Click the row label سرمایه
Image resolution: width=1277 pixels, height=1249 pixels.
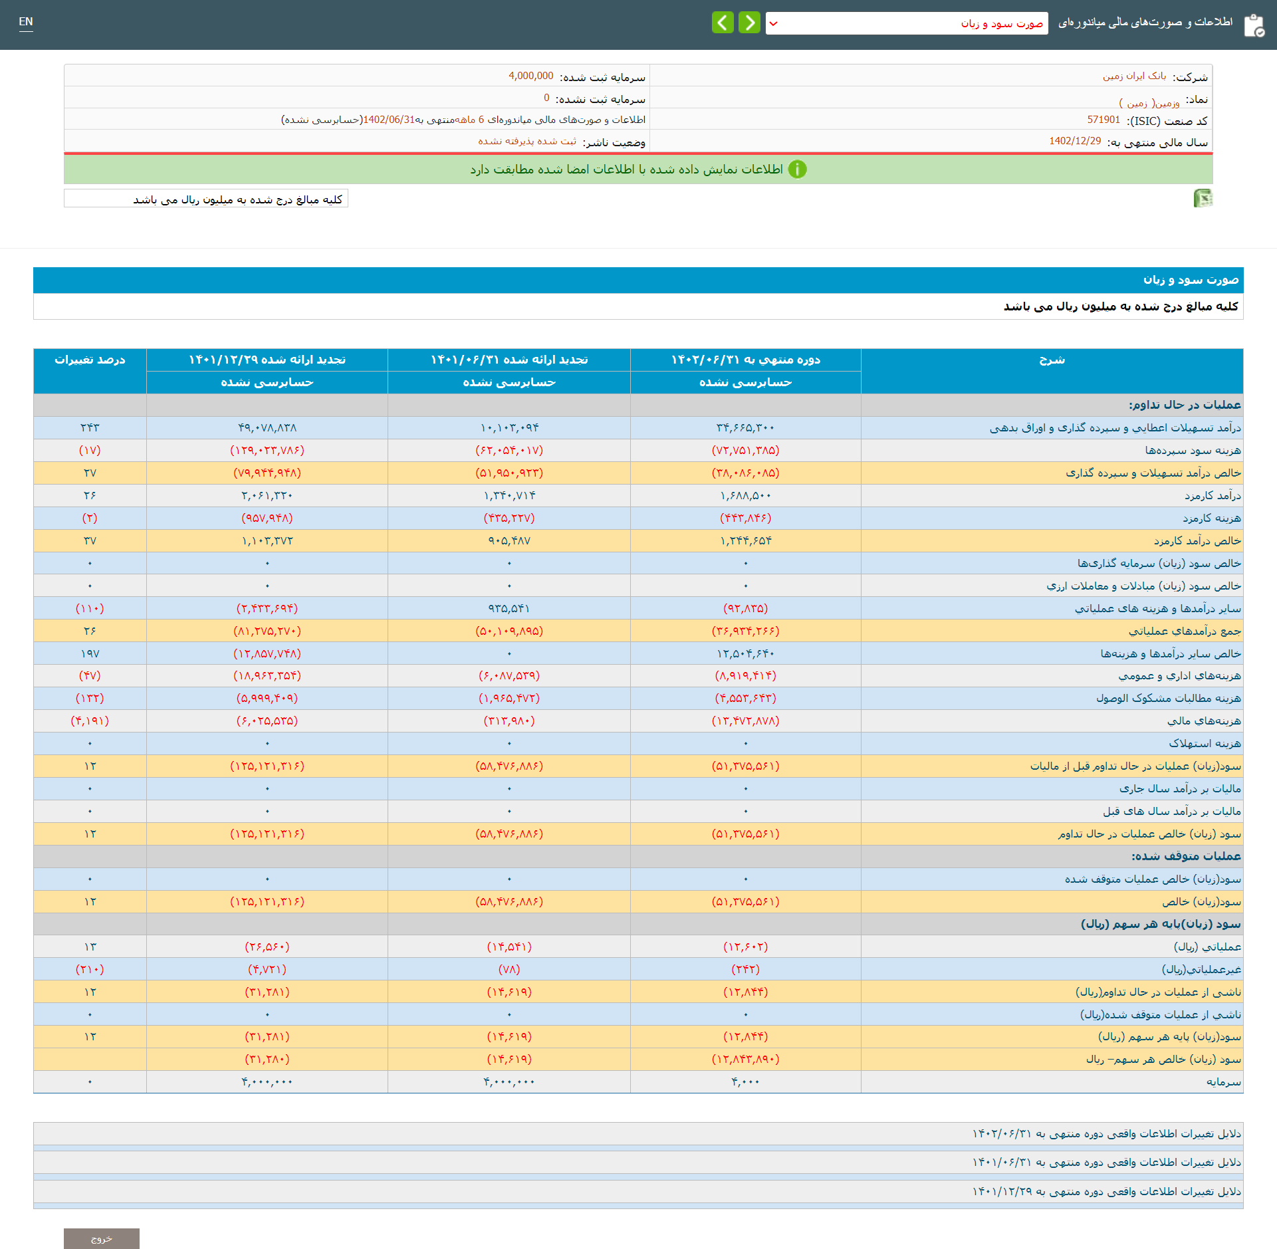coord(1224,1082)
